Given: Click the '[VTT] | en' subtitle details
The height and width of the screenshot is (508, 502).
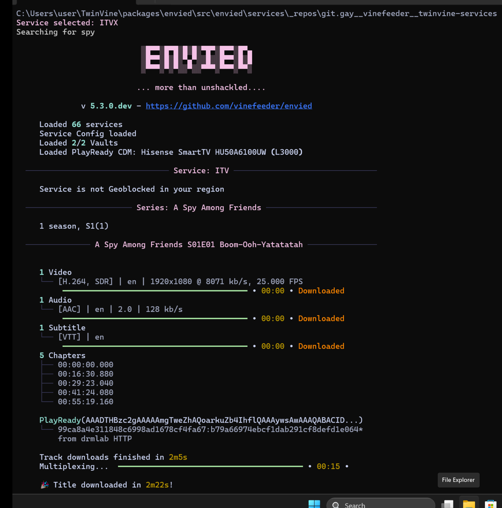Looking at the screenshot, I should pos(81,337).
